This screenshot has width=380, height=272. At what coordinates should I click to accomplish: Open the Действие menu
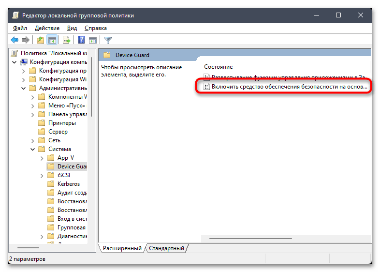pyautogui.click(x=47, y=28)
